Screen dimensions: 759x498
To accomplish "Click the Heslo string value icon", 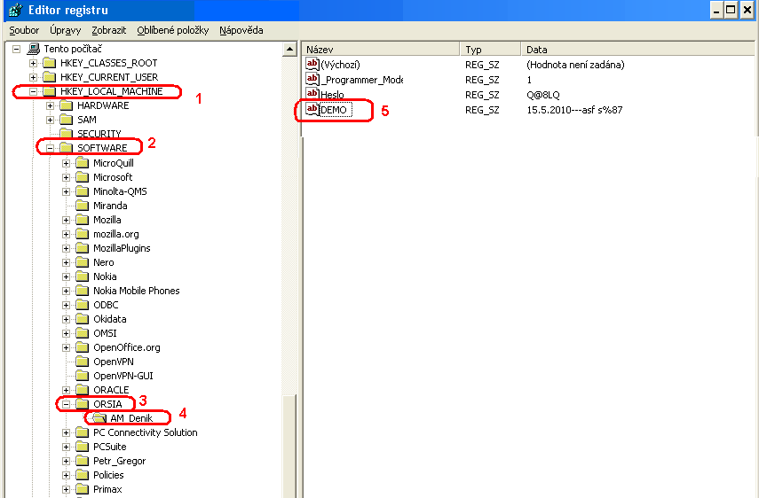I will click(x=312, y=94).
